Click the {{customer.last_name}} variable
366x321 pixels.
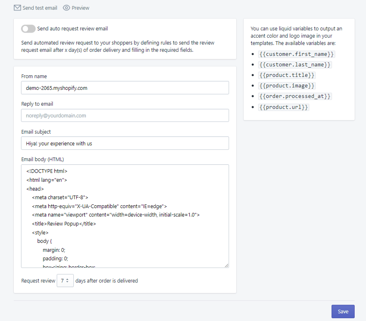[295, 65]
